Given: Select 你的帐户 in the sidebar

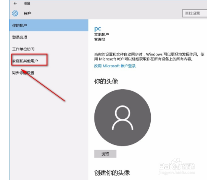Looking at the screenshot, I should (49, 25).
